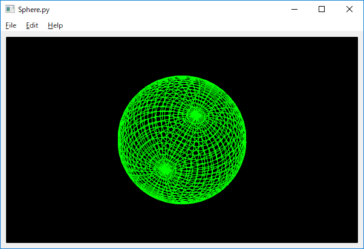The width and height of the screenshot is (364, 249).
Task: Open the Help menu
Action: [55, 25]
